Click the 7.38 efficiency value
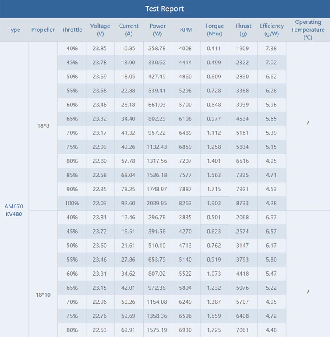This screenshot has width=330, height=337. pos(271,48)
